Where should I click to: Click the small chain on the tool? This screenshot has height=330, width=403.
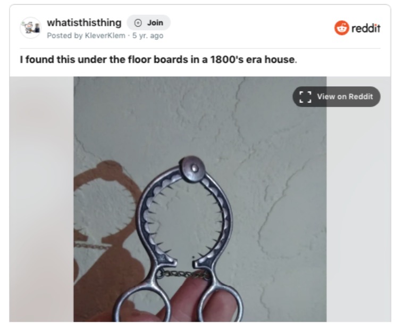[184, 275]
